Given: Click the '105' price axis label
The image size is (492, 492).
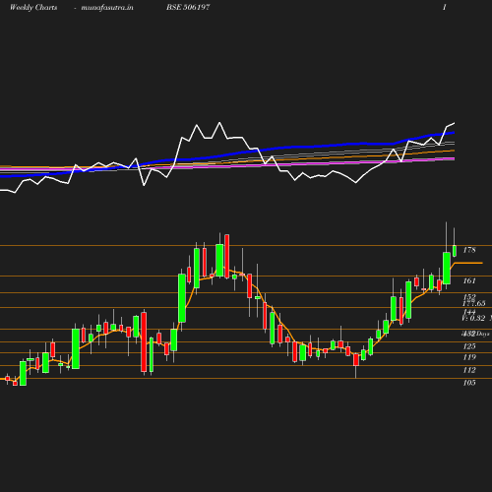Looking at the screenshot, I should (469, 383).
